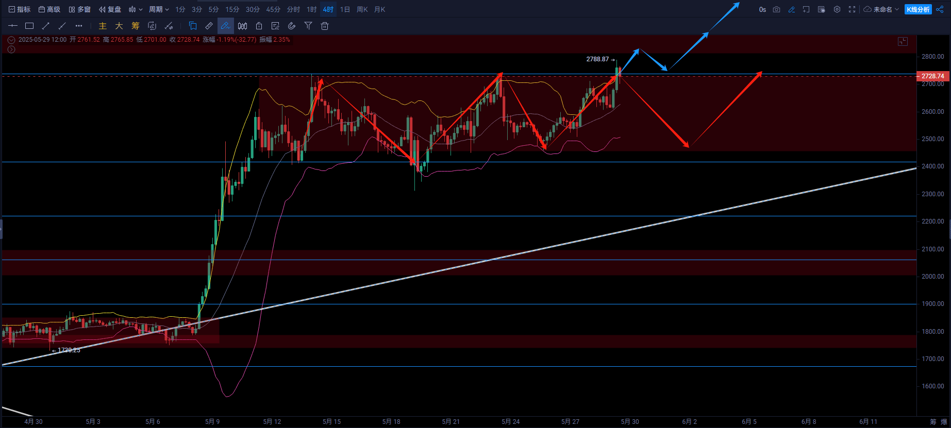This screenshot has width=951, height=428.
Task: Click the paperclip-style magnet icon
Action: pyautogui.click(x=292, y=26)
